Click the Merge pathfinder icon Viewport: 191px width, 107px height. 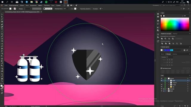tap(170, 44)
